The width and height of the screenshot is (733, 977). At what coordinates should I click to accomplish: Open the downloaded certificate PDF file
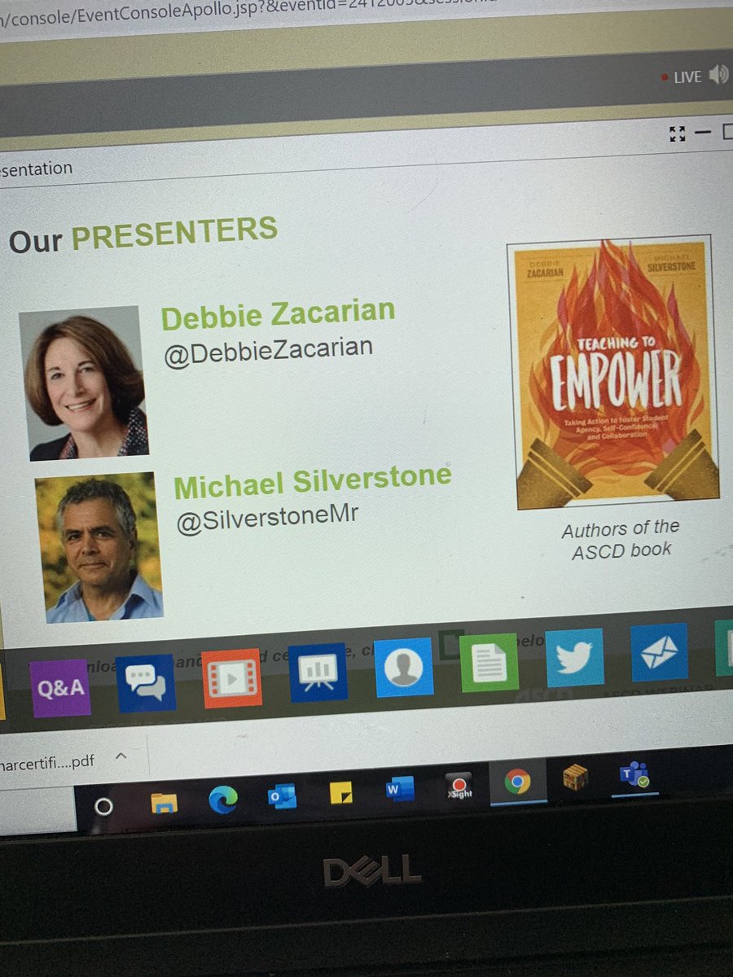(x=47, y=763)
